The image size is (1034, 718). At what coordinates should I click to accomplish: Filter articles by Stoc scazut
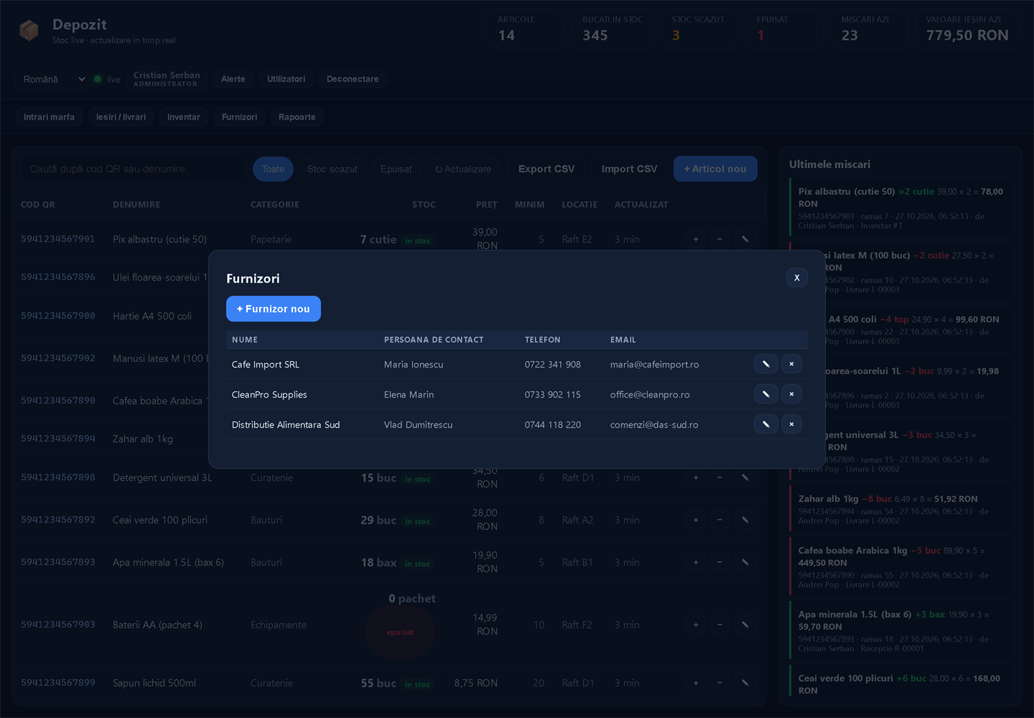[x=332, y=169]
